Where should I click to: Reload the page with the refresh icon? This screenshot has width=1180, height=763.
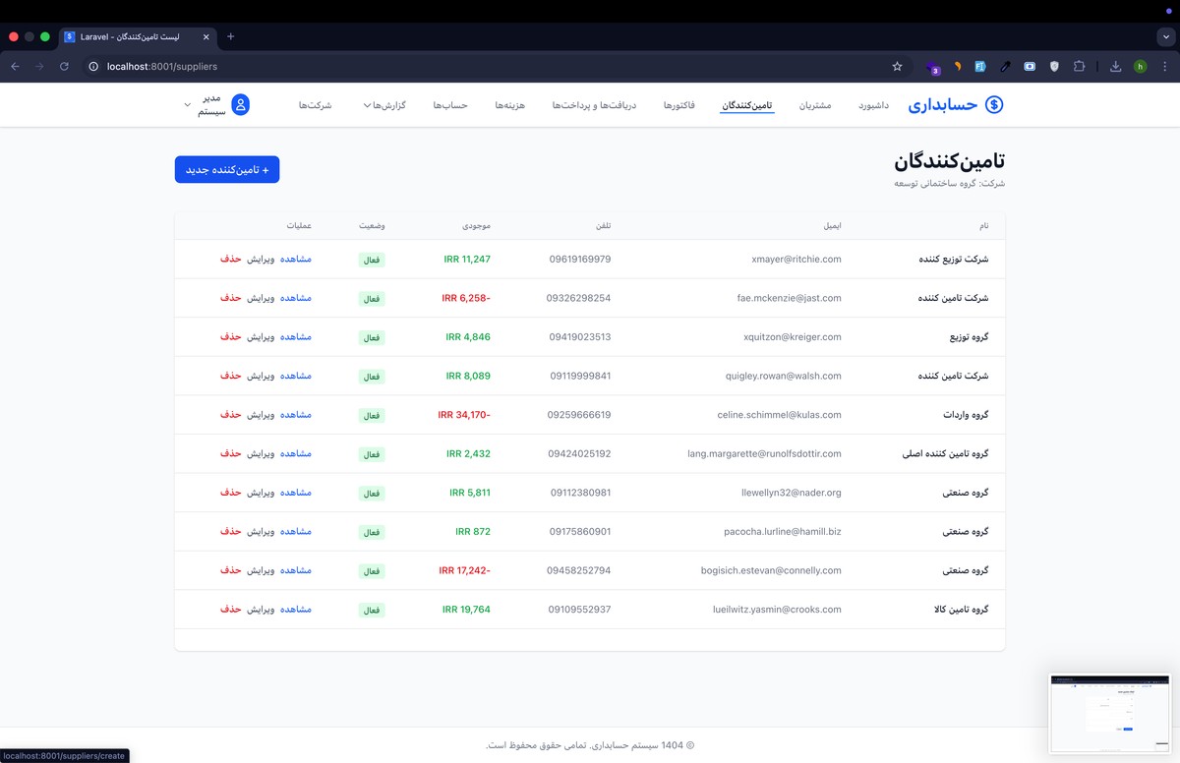(x=63, y=66)
